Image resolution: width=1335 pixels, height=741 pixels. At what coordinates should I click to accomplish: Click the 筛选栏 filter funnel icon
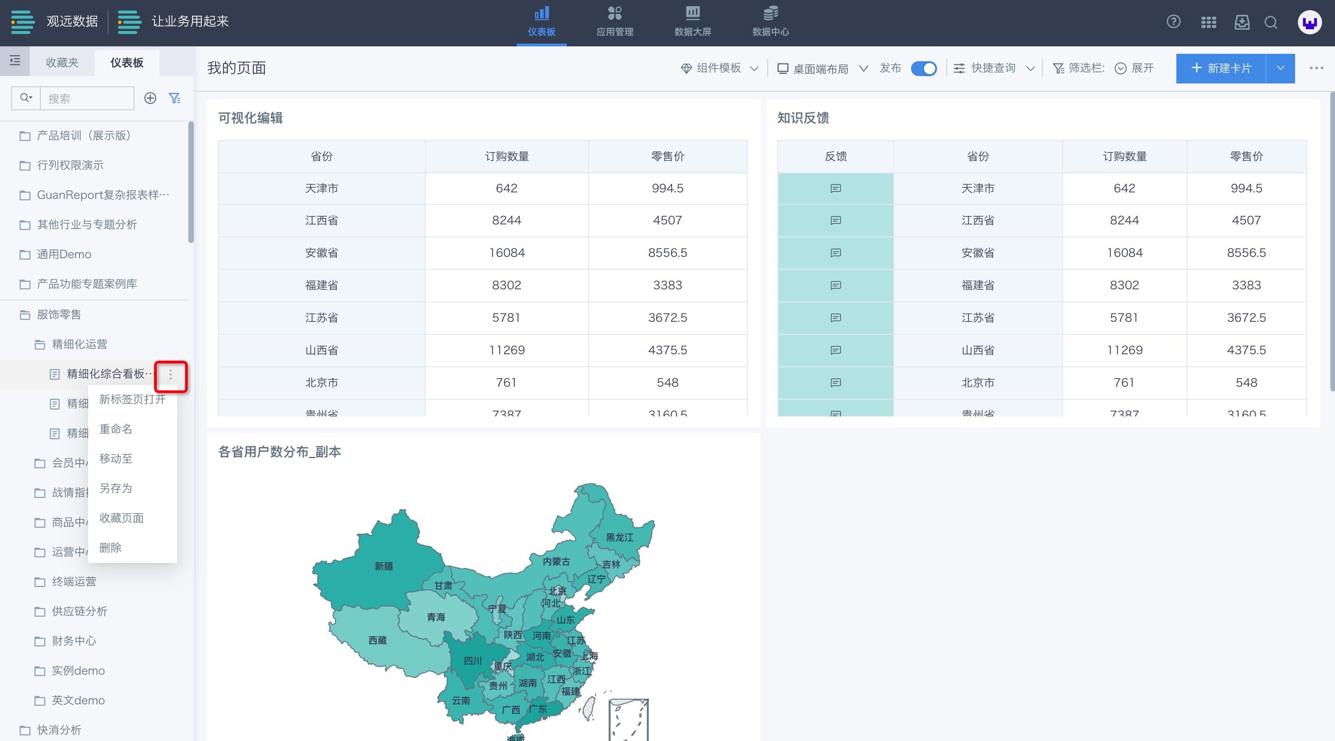click(x=1058, y=69)
